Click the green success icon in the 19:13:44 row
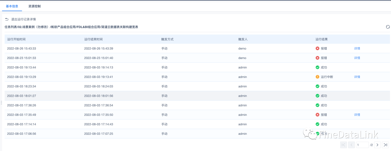This screenshot has height=151, width=391. point(318,67)
